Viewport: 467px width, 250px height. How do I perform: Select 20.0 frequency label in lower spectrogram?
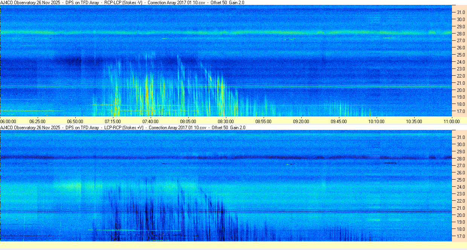(x=461, y=215)
